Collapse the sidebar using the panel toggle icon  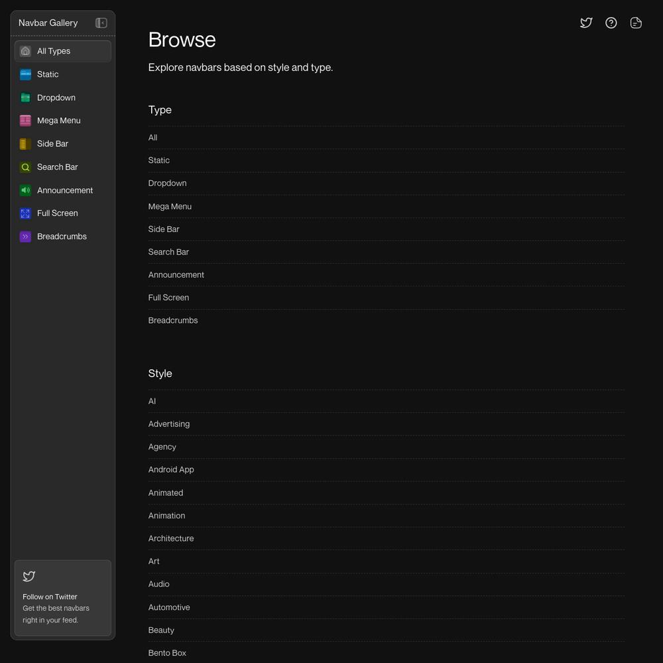[x=101, y=23]
